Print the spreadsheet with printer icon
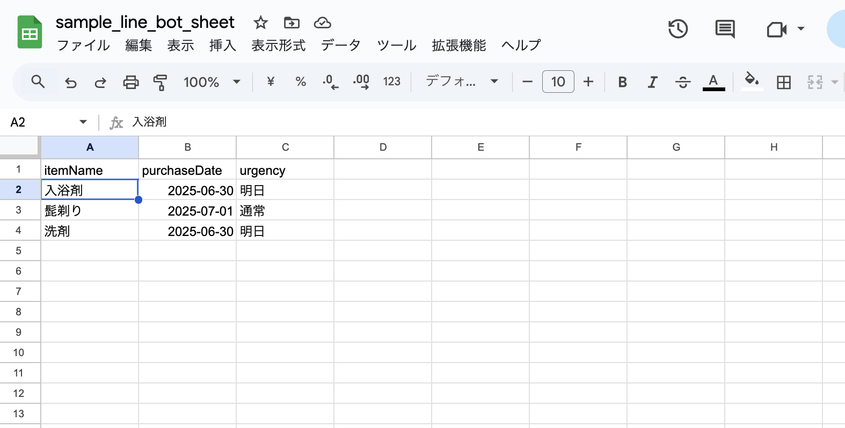 (x=130, y=82)
